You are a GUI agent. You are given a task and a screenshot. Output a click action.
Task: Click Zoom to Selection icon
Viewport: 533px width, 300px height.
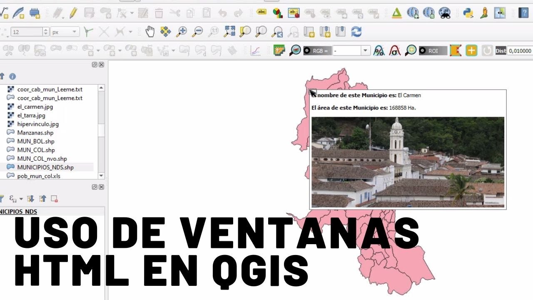coord(245,31)
